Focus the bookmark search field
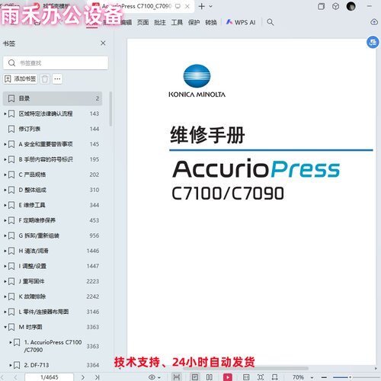The image size is (381, 381). tap(56, 62)
